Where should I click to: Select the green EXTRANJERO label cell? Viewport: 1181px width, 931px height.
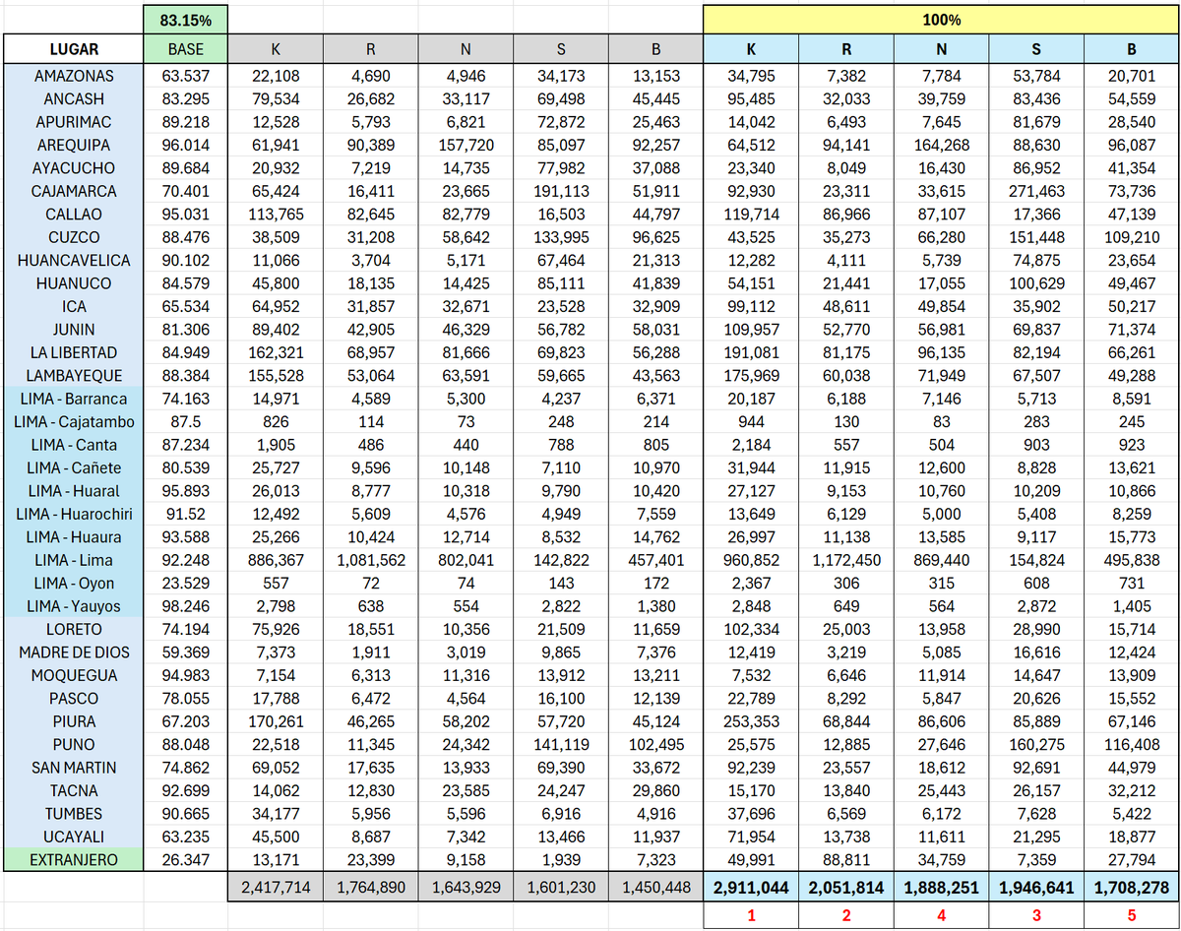74,860
